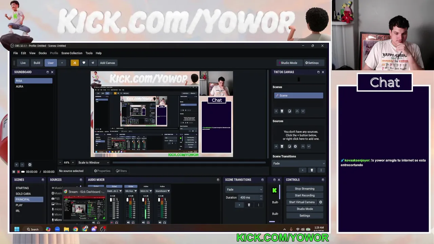
Task: Mute the Soundboard audio channel
Action: [x=160, y=223]
